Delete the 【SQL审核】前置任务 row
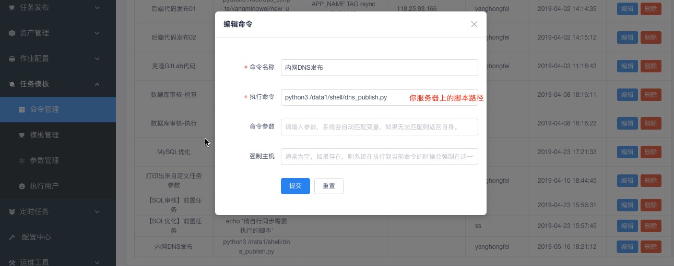Screen dimensions: 674x266 click(x=651, y=205)
